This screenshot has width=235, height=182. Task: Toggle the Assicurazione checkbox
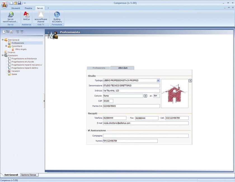(89, 130)
